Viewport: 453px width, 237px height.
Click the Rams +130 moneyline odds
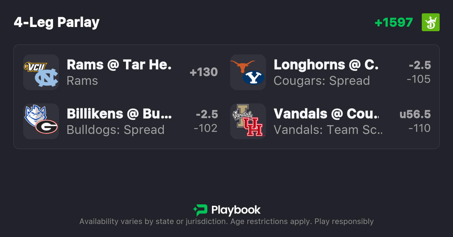pos(204,72)
